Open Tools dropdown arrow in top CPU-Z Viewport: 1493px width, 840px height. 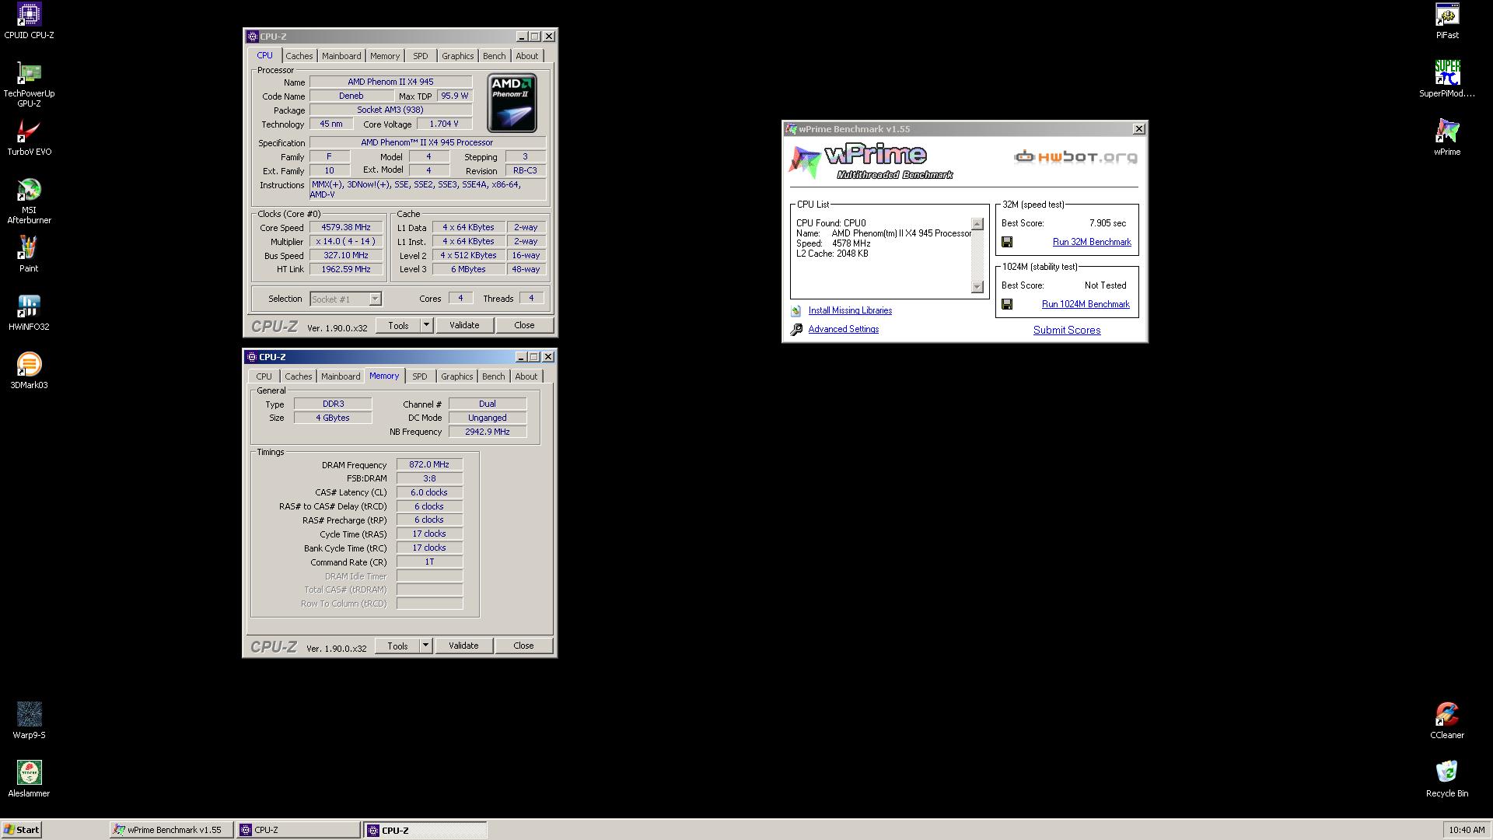pyautogui.click(x=426, y=325)
